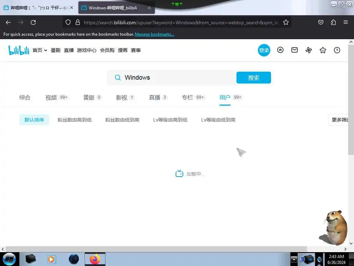Switch to the 影视 results tab
Viewport: 354px width, 266px height.
coord(125,97)
